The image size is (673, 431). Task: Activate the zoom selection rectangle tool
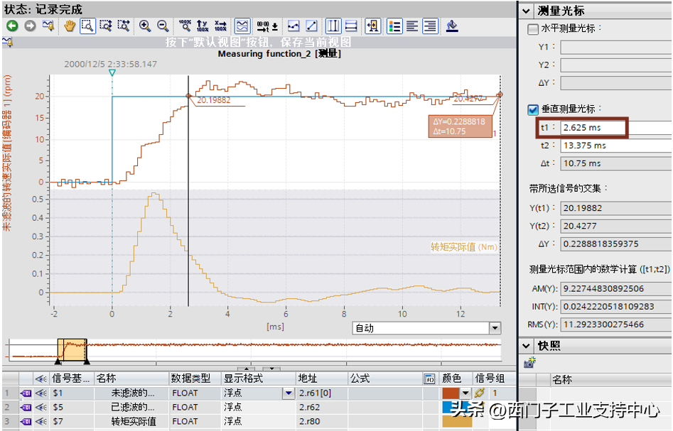pos(88,26)
